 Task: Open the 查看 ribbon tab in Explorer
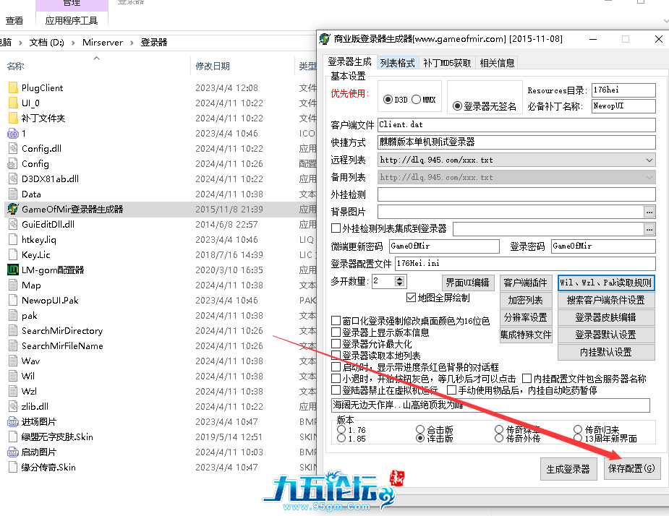click(x=14, y=20)
